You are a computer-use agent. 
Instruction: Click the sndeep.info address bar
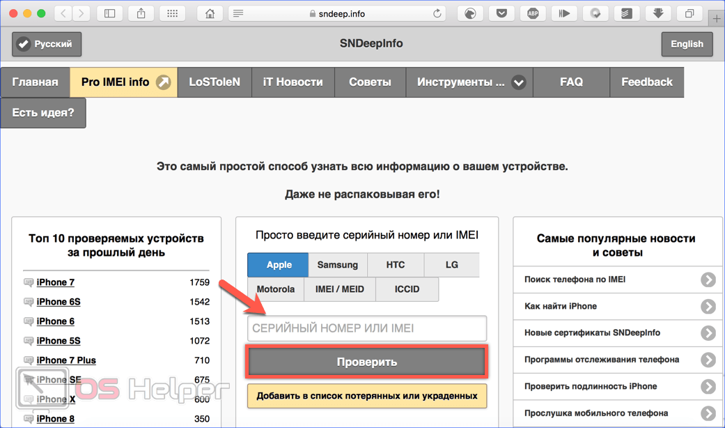[338, 13]
